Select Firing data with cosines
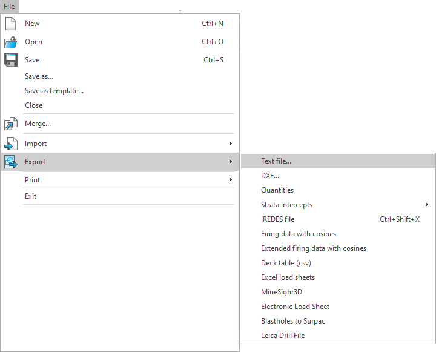436x352 pixels. coord(337,234)
